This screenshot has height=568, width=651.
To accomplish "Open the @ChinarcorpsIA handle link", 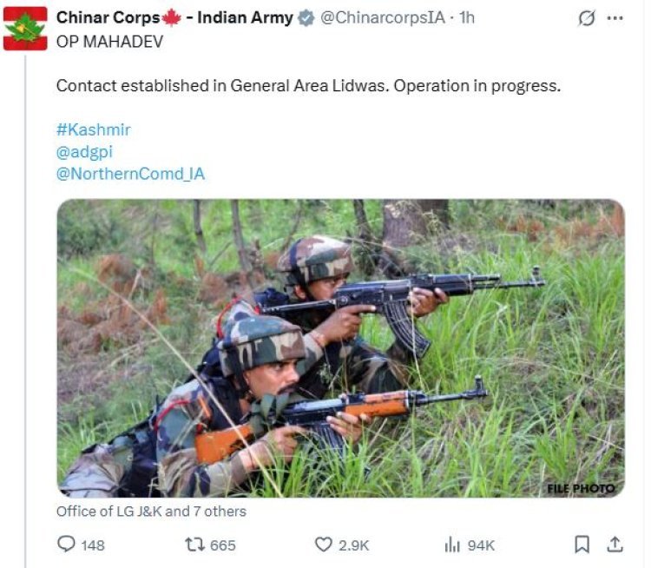I will [383, 18].
